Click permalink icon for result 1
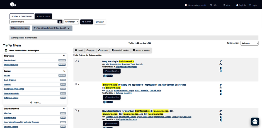The width and height of the screenshot is (262, 128). [x=220, y=61]
